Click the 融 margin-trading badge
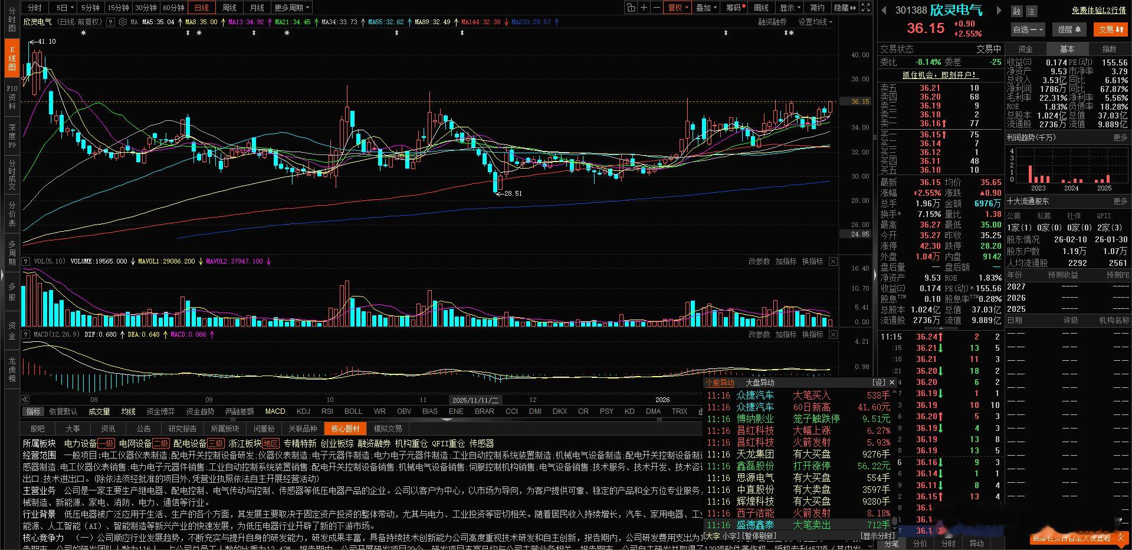The width and height of the screenshot is (1132, 550). (x=1016, y=11)
